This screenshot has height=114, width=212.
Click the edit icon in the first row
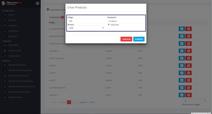pyautogui.click(x=182, y=29)
